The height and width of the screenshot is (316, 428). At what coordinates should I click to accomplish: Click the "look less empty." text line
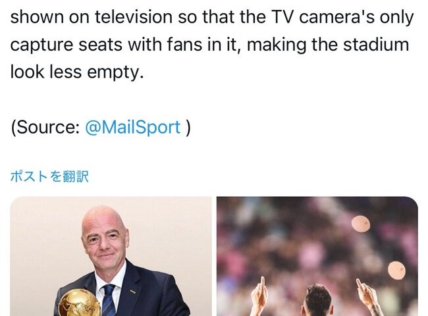(77, 72)
